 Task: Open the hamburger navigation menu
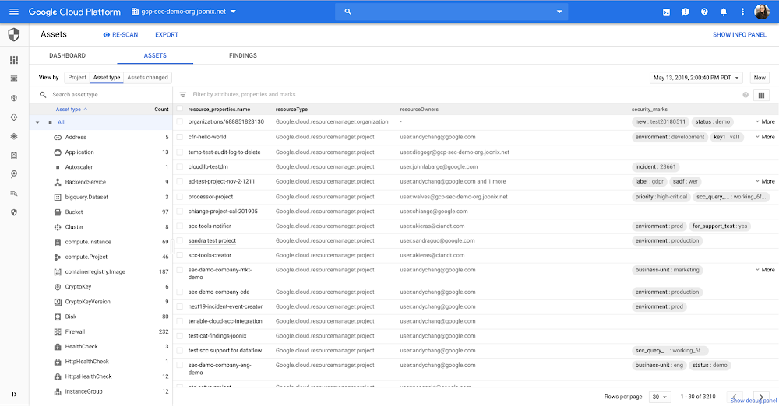[14, 12]
